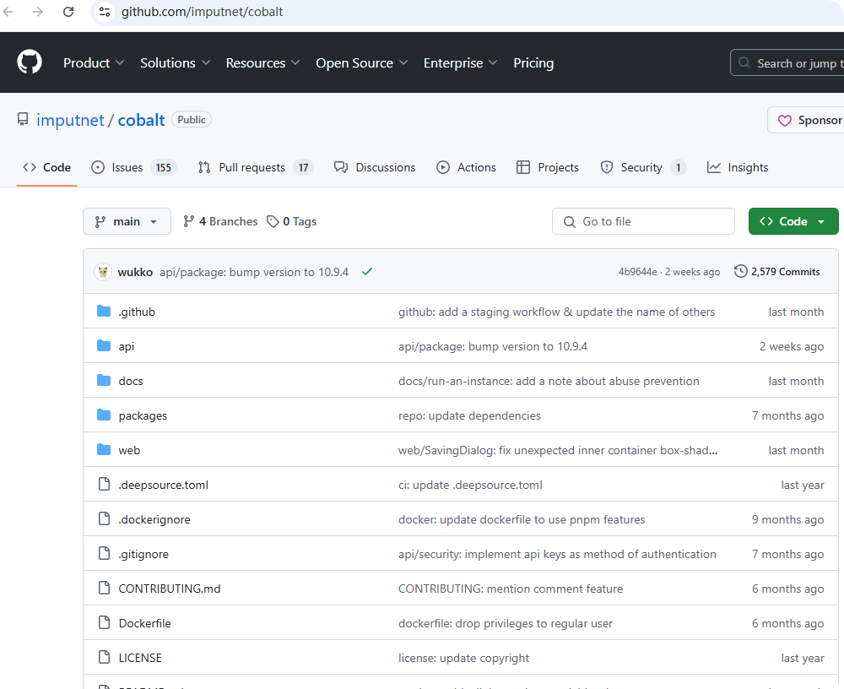Open commit hash 4b9644e
The image size is (844, 689).
point(637,272)
